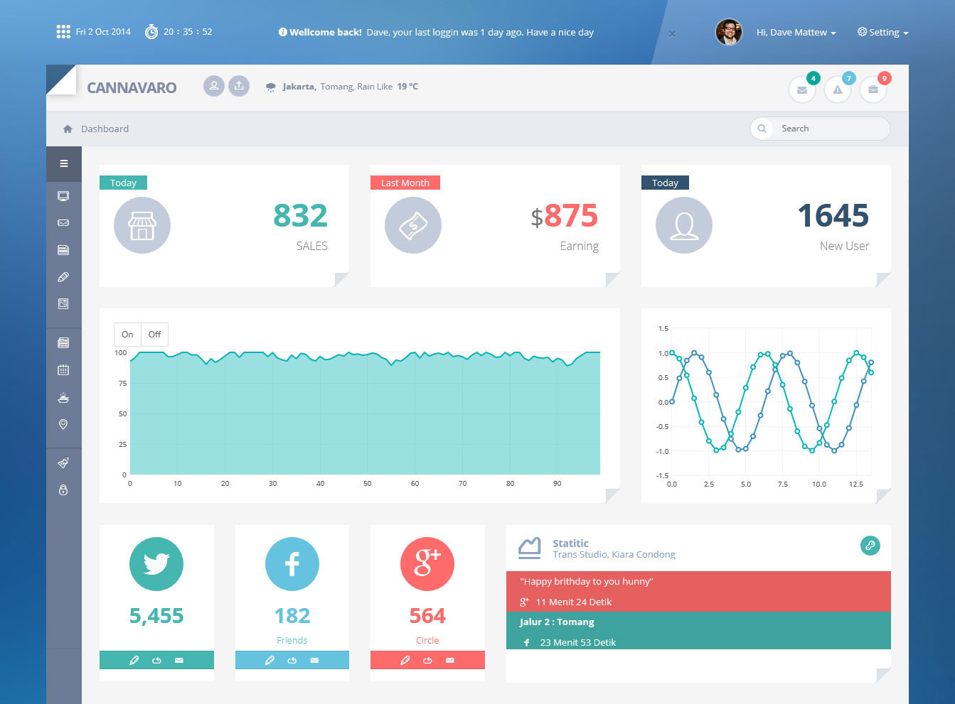
Task: Click the lock icon in the sidebar
Action: pos(63,489)
